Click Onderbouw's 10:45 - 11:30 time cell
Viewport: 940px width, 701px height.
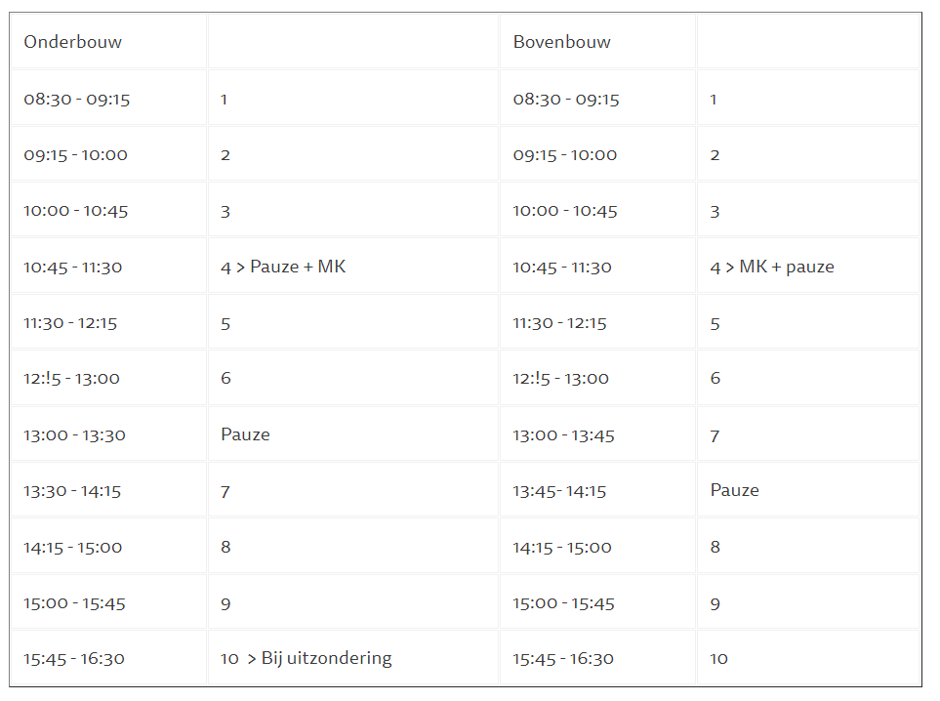73,267
